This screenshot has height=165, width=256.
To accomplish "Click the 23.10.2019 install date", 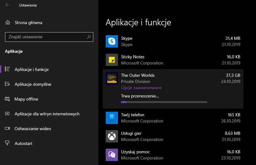I will click(x=231, y=158).
